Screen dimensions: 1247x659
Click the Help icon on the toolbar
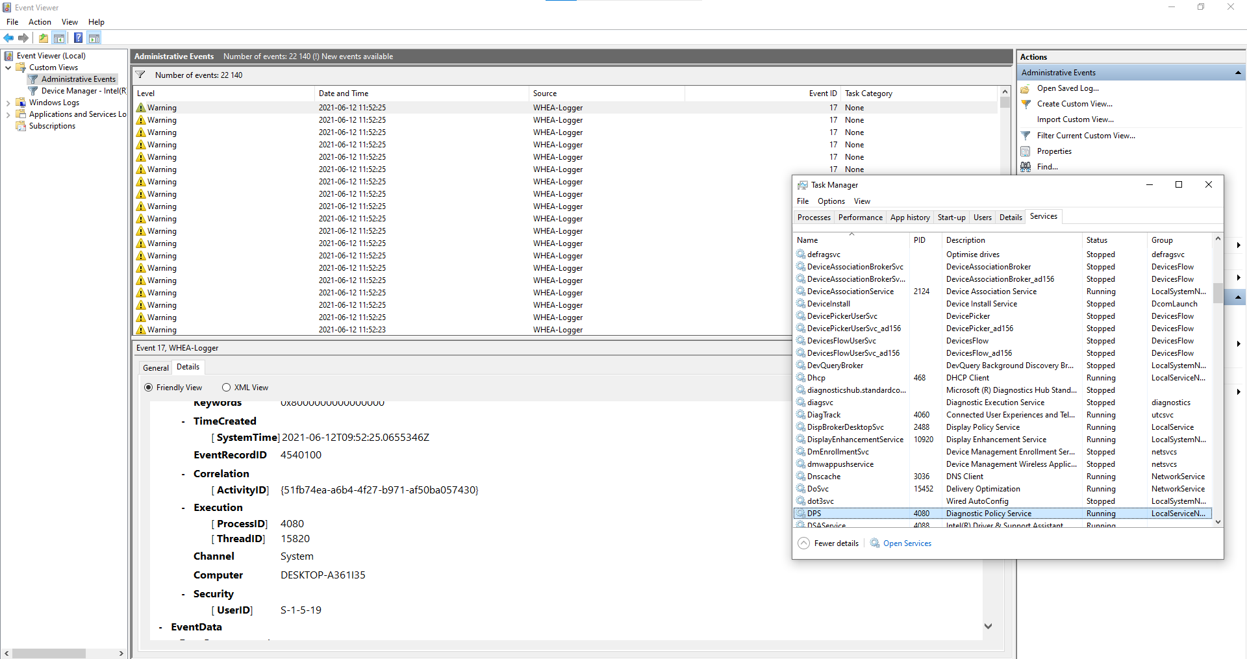tap(78, 38)
